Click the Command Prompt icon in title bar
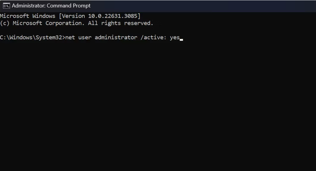This screenshot has height=171, width=316. 6,6
